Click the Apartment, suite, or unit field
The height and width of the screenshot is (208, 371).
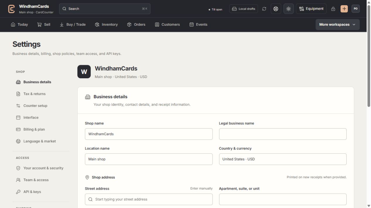point(283,199)
